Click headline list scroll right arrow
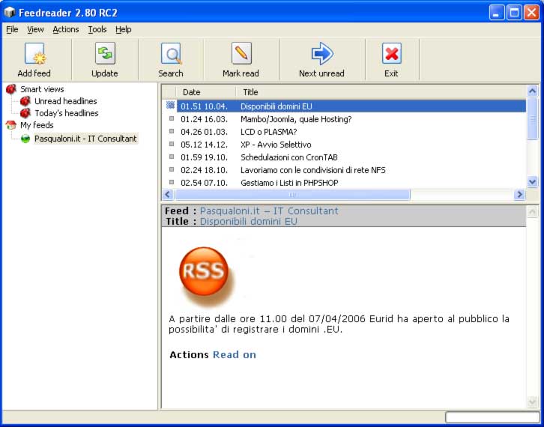544x427 pixels. click(x=519, y=194)
